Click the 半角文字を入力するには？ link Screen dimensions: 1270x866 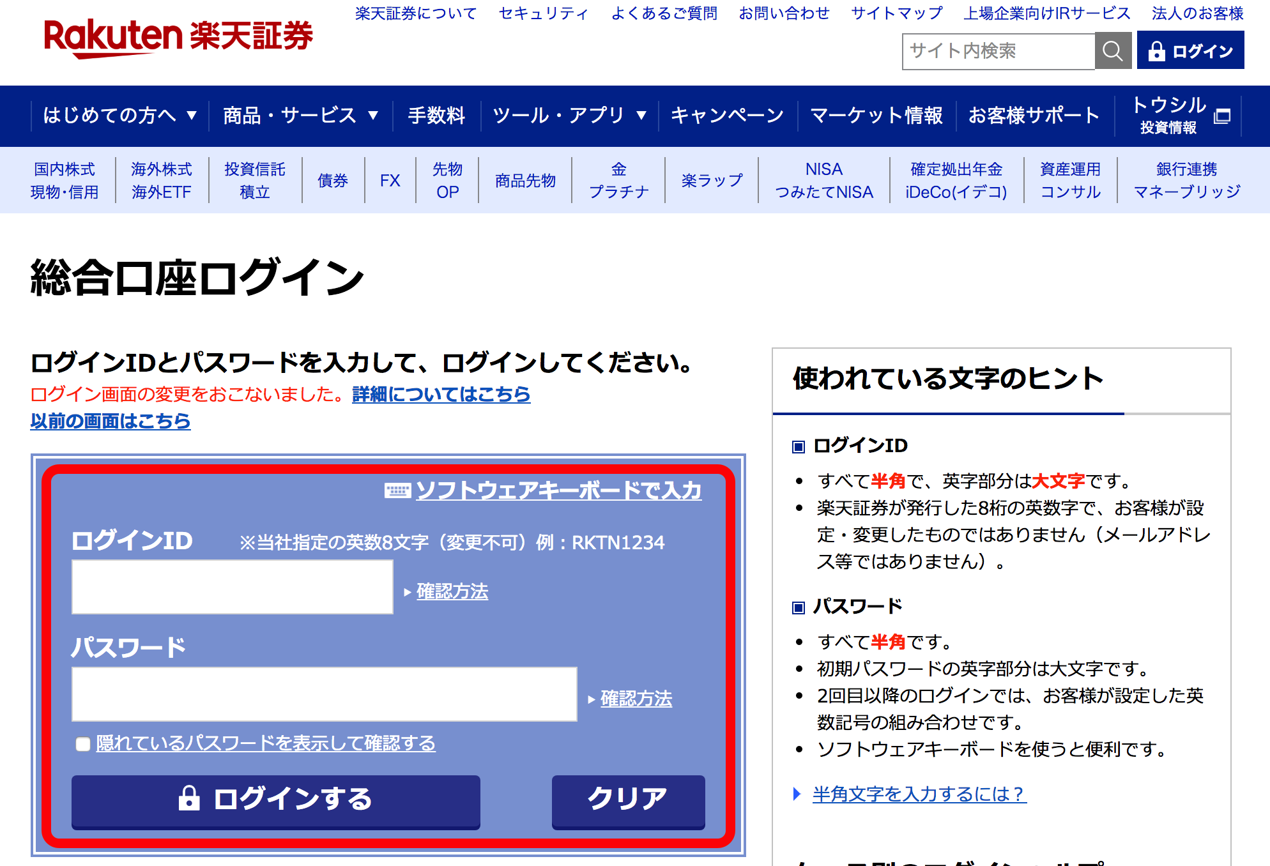tap(919, 794)
